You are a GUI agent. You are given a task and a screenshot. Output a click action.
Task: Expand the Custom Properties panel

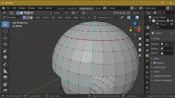click(x=163, y=80)
